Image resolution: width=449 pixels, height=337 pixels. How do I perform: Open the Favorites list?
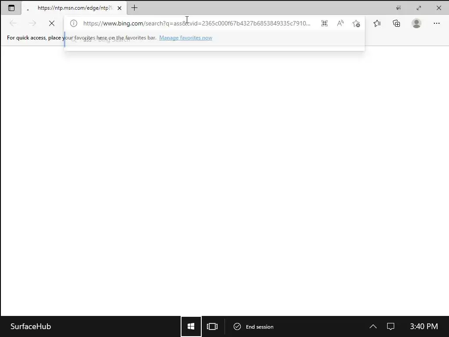[377, 23]
